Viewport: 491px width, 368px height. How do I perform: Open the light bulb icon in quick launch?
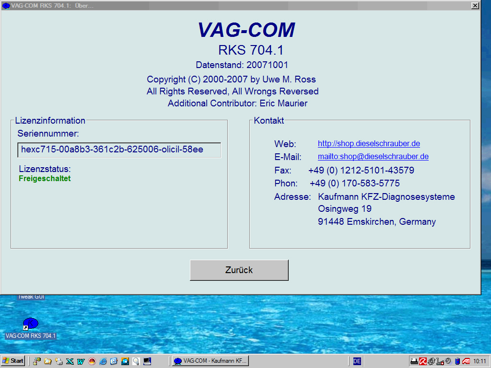point(136,361)
